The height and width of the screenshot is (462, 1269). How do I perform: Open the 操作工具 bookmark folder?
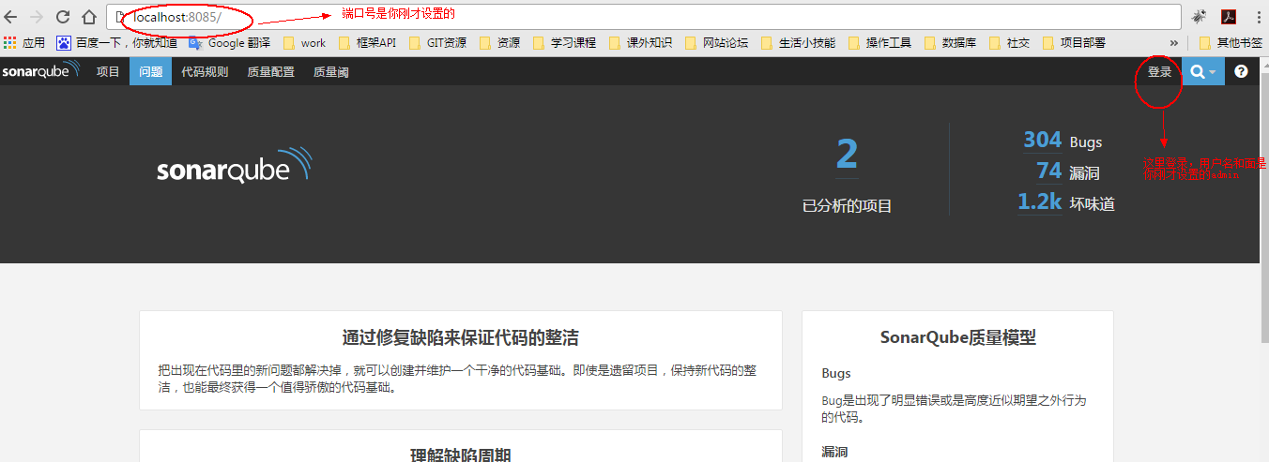click(880, 43)
